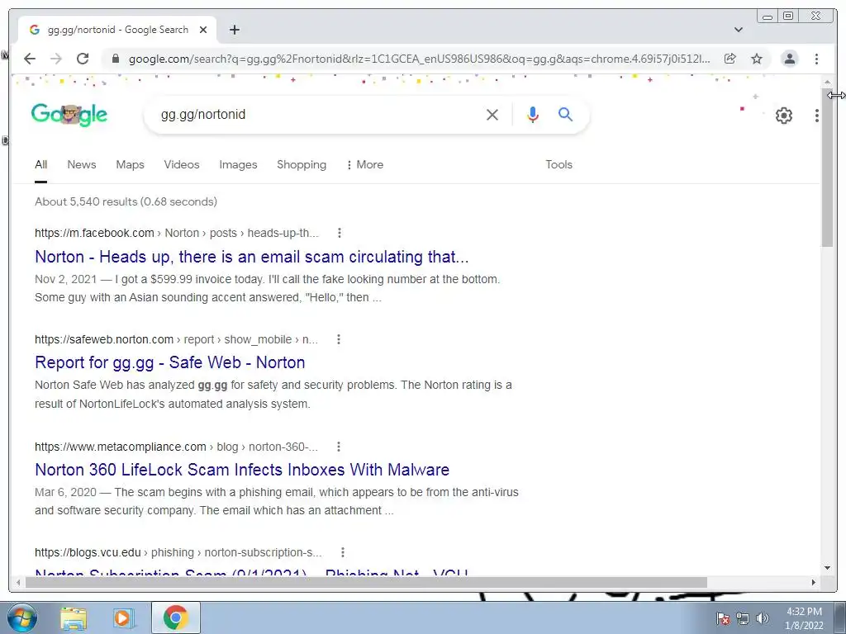Screen dimensions: 846x634
Task: Expand the More search categories menu
Action: (365, 165)
